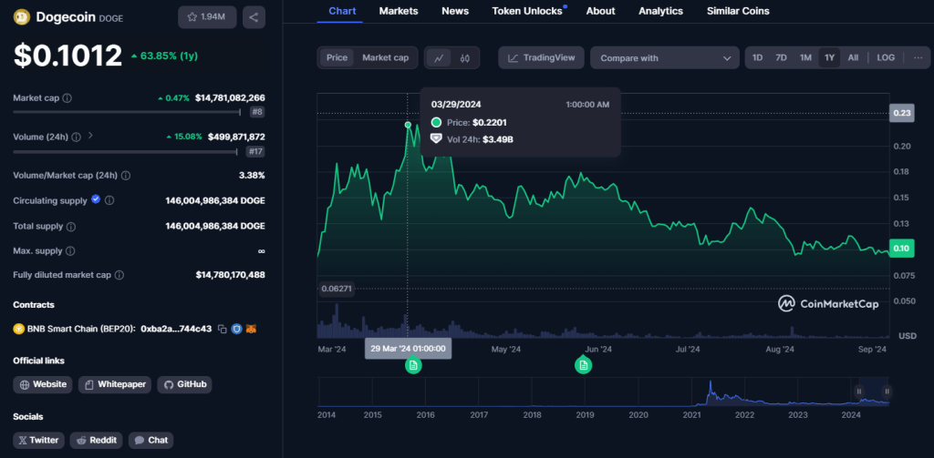Open the three-dot chart options menu
The width and height of the screenshot is (934, 458).
coord(917,57)
